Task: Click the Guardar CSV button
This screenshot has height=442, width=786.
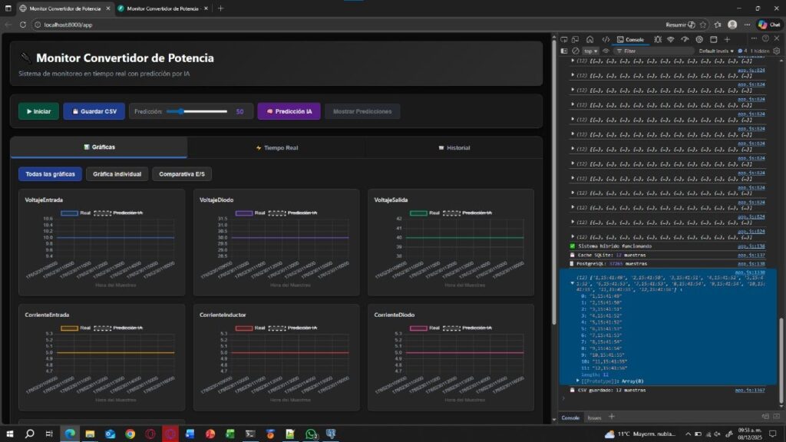Action: (x=94, y=111)
